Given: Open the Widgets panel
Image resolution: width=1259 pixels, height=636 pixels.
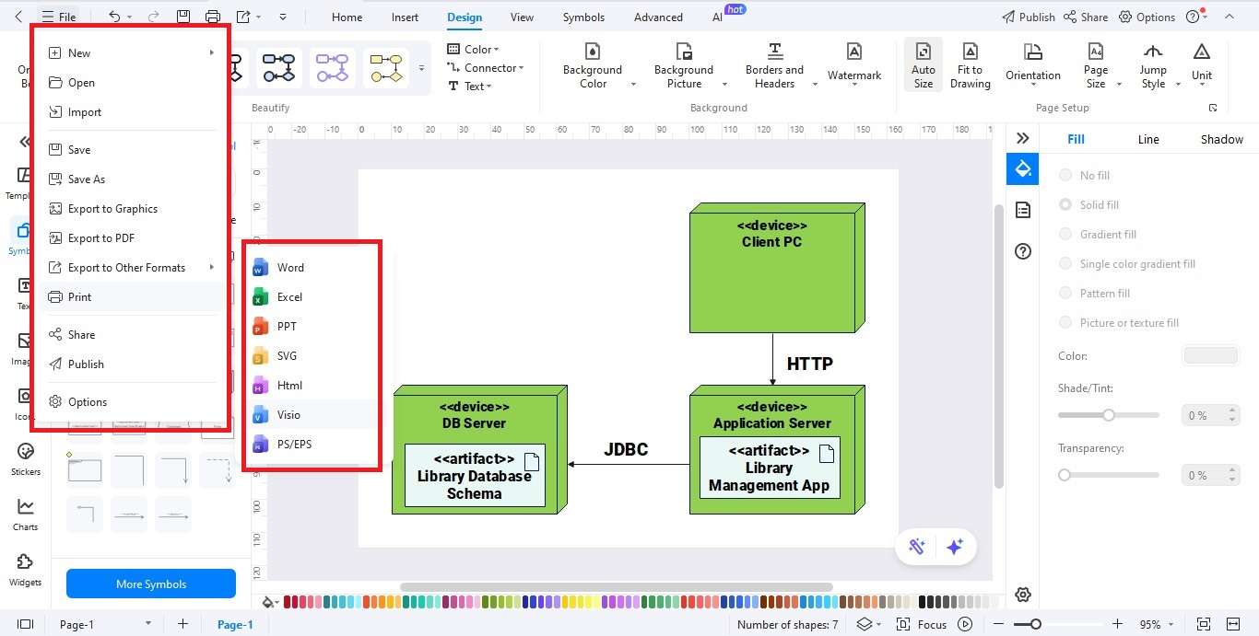Looking at the screenshot, I should 25,568.
